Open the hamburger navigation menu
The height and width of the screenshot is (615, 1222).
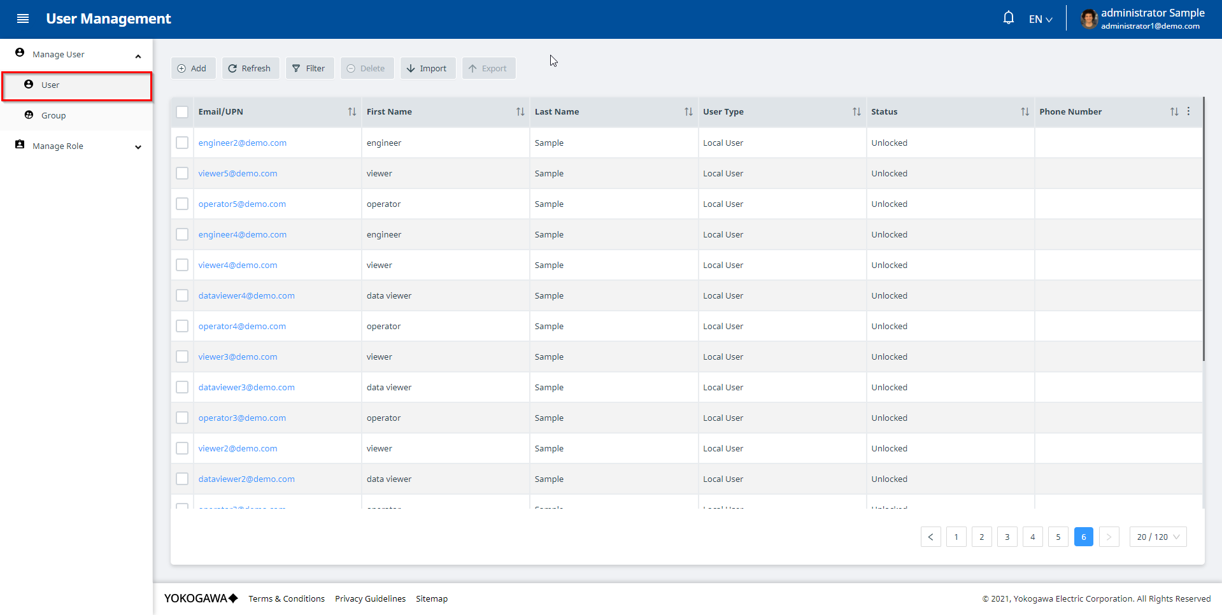(23, 18)
